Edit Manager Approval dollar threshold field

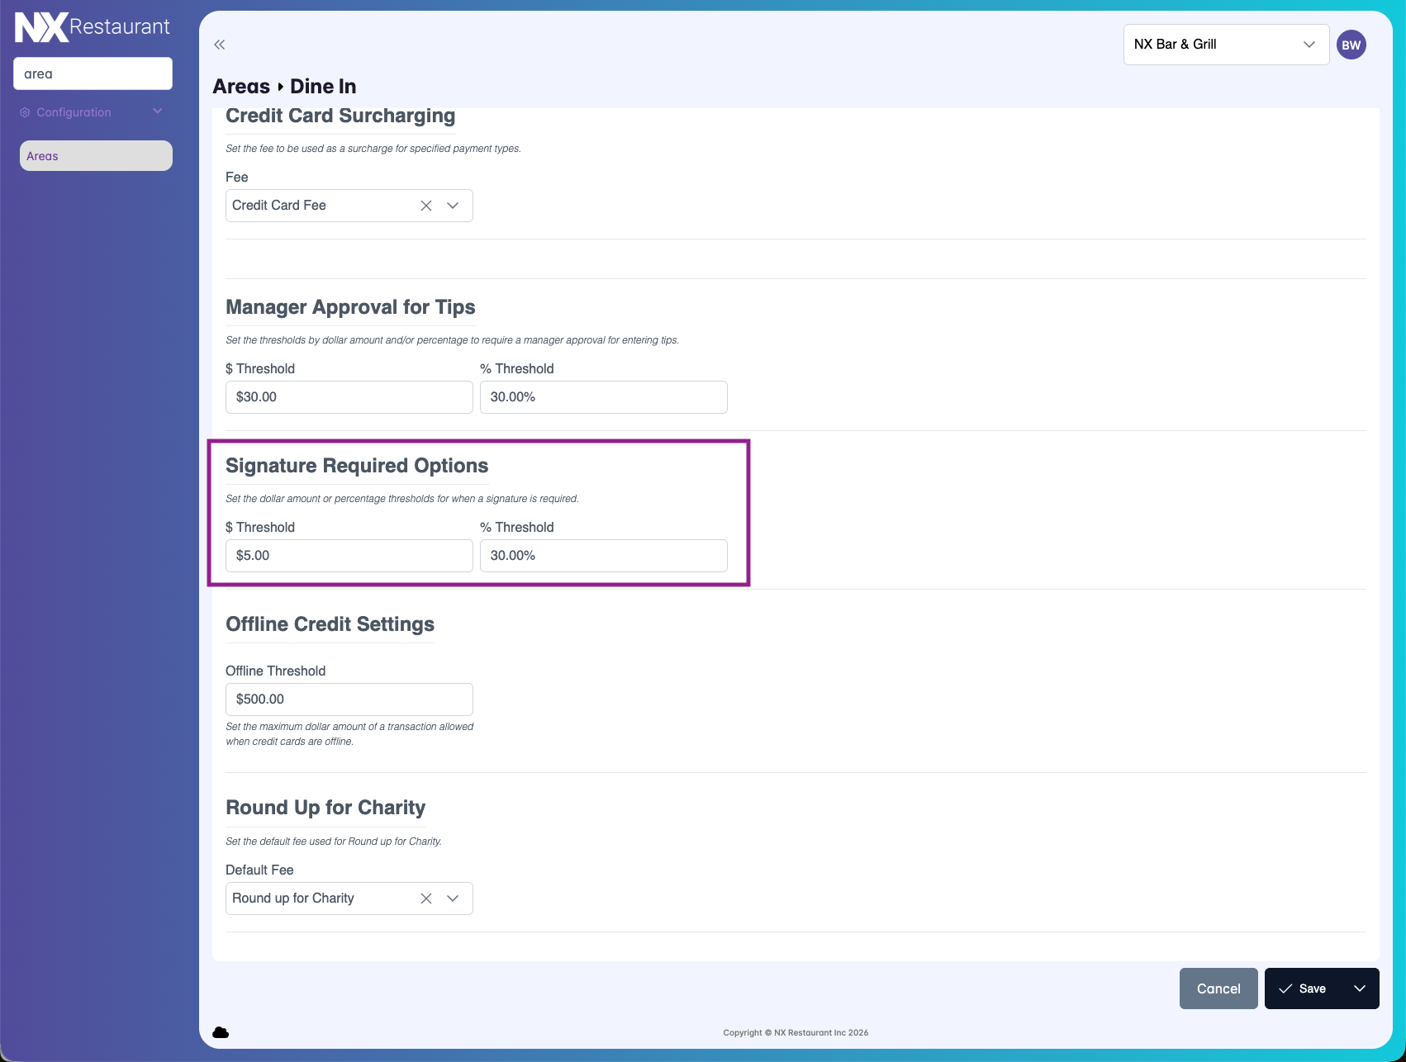tap(349, 397)
